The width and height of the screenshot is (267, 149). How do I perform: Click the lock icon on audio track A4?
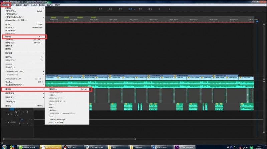[x=9, y=114]
